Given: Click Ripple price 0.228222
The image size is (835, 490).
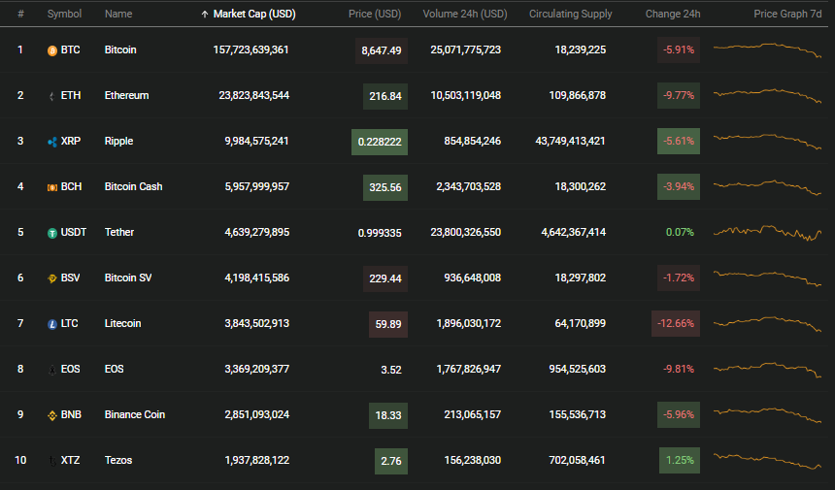Looking at the screenshot, I should 380,142.
